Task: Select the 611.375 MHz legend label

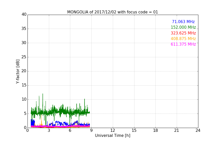Action: tap(183, 44)
